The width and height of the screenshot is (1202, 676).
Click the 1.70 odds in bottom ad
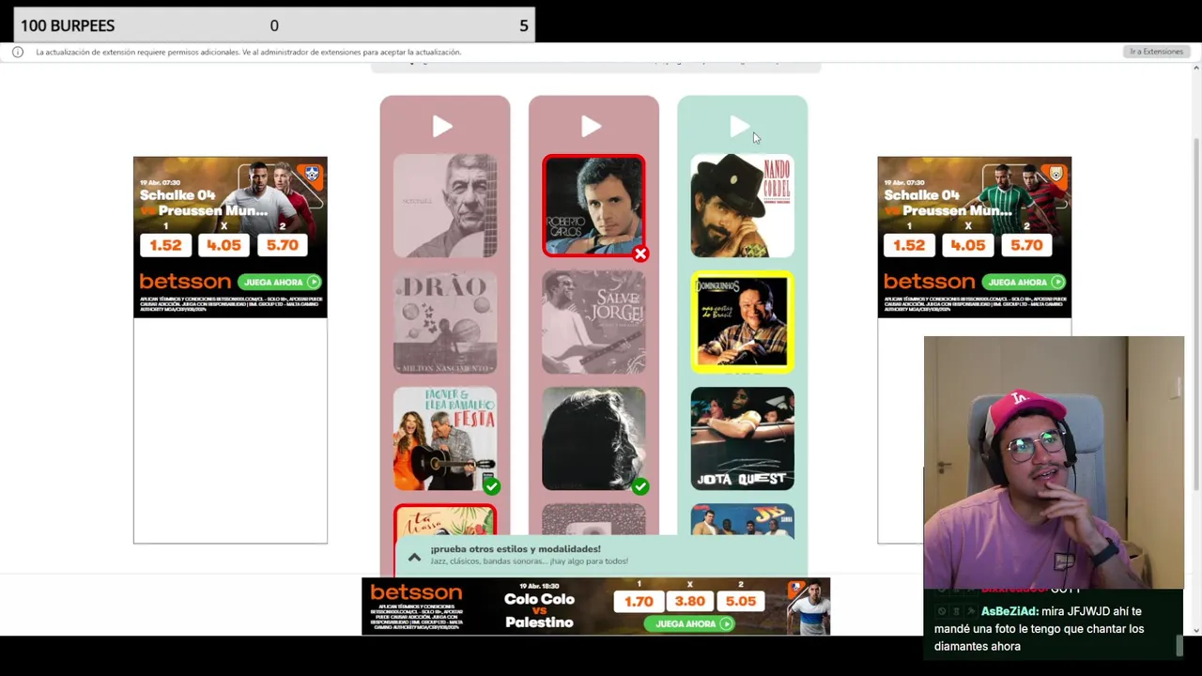coord(639,601)
